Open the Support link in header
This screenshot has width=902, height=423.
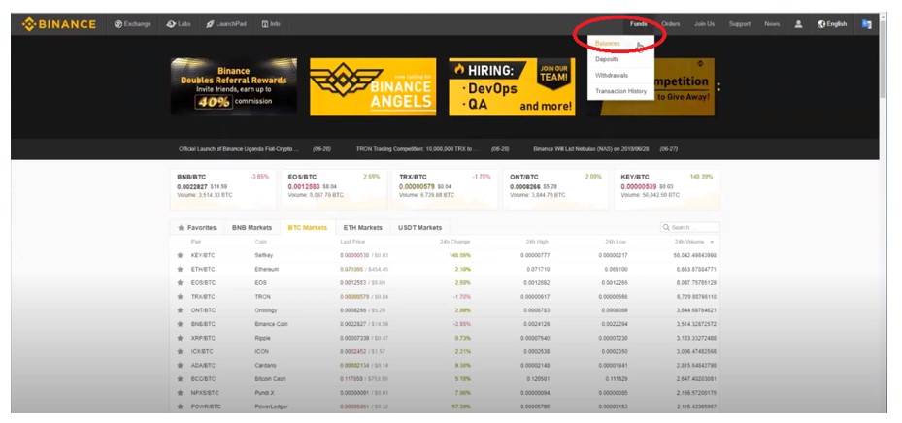pos(740,23)
